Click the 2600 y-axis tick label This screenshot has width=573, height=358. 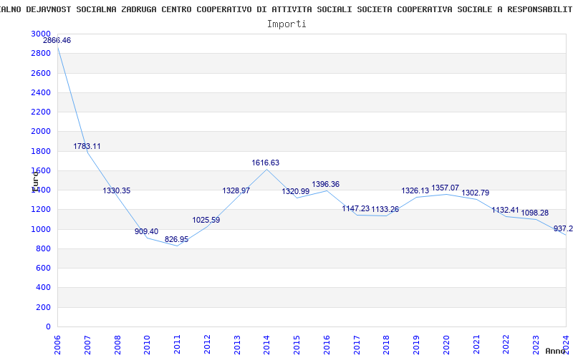[41, 73]
